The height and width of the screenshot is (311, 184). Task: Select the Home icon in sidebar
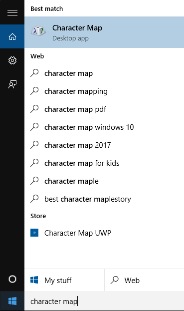pyautogui.click(x=12, y=36)
